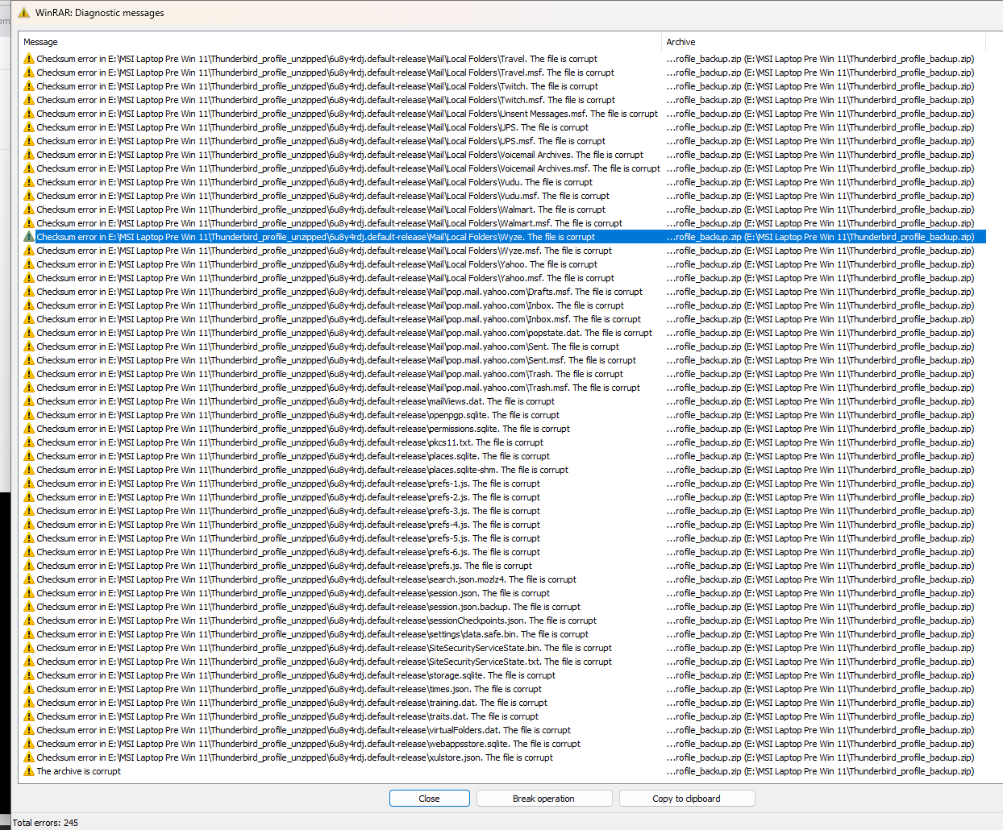Select the times.json error message

coord(289,689)
